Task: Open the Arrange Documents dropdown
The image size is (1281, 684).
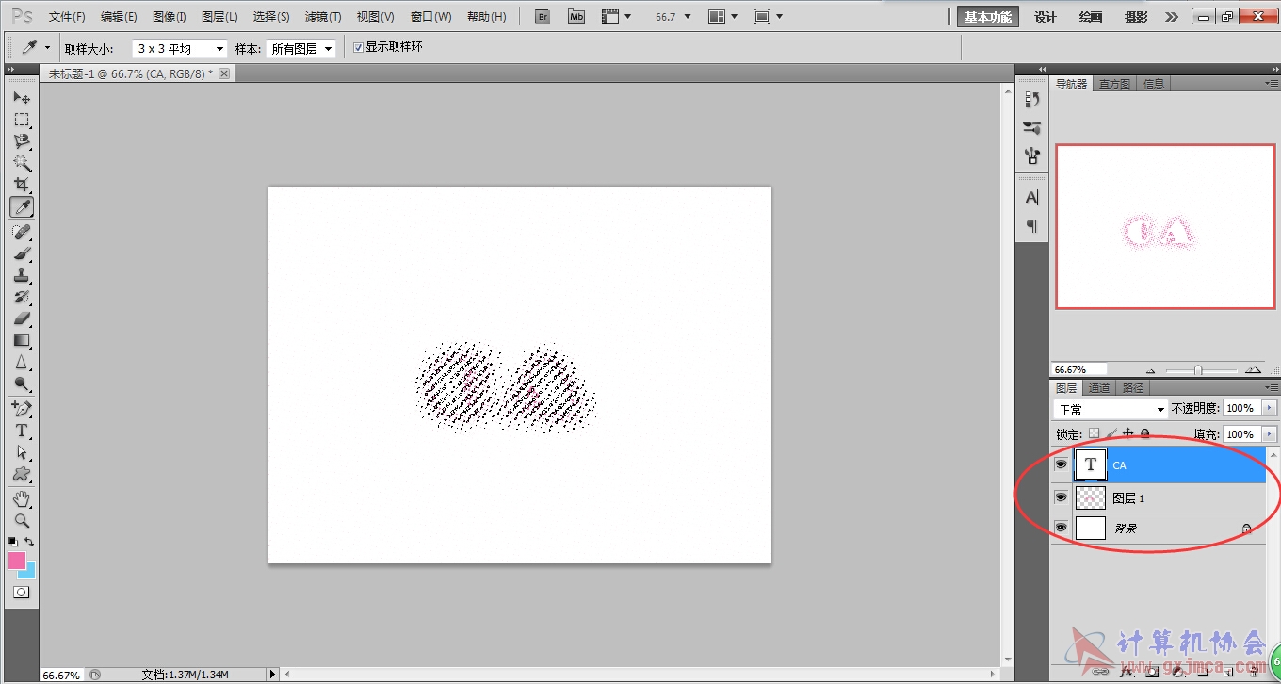Action: (724, 17)
